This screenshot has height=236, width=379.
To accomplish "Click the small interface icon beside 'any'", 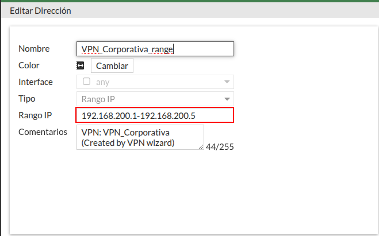I will (86, 82).
